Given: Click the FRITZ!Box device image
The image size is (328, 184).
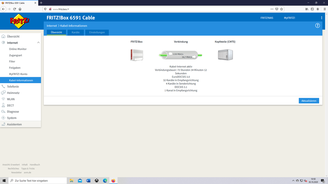Looking at the screenshot, I should [137, 55].
